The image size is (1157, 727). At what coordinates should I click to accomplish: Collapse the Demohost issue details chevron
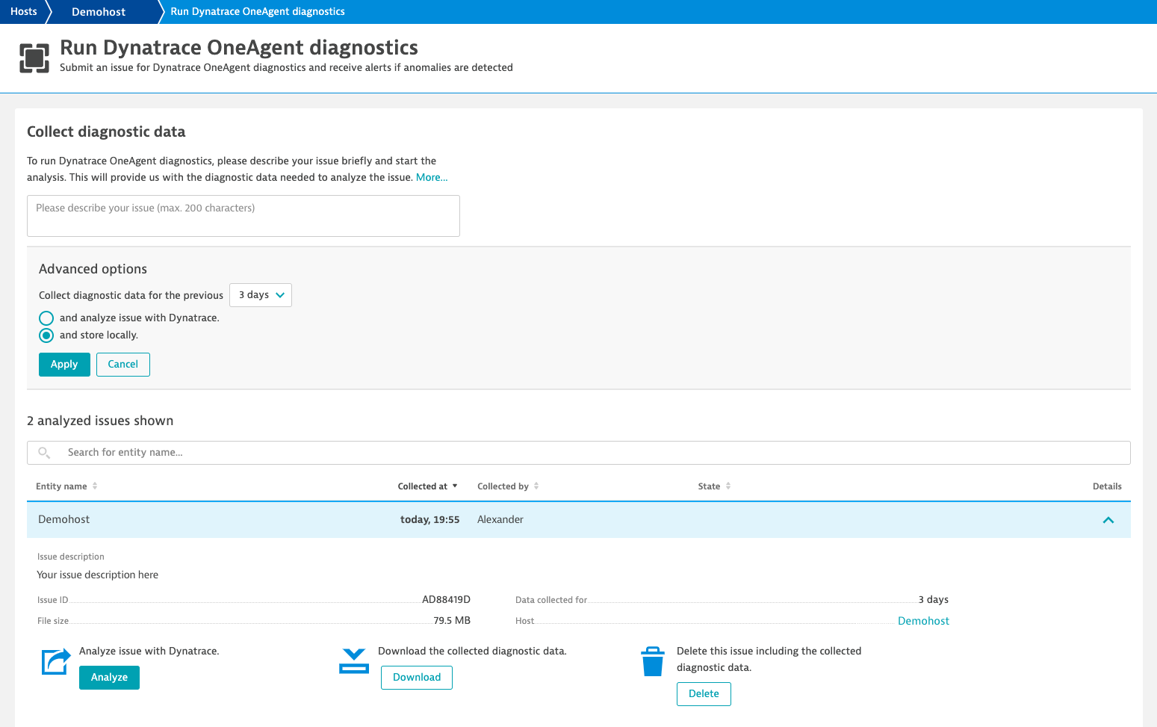[x=1108, y=520]
